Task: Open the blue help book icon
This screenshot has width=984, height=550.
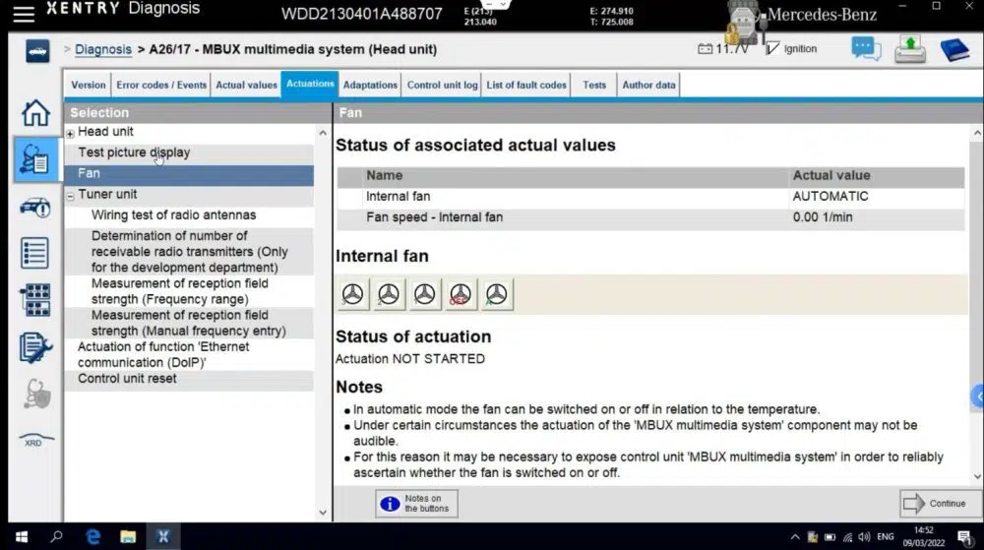Action: 955,49
